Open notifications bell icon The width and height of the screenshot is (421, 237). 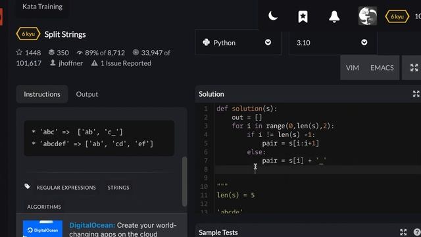pyautogui.click(x=334, y=16)
